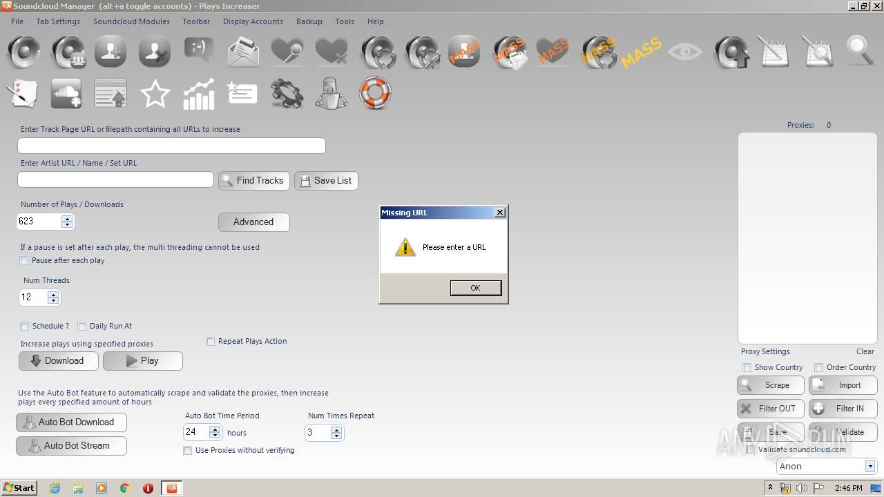The width and height of the screenshot is (884, 497).
Task: Focus the Artist URL input field
Action: pyautogui.click(x=115, y=179)
